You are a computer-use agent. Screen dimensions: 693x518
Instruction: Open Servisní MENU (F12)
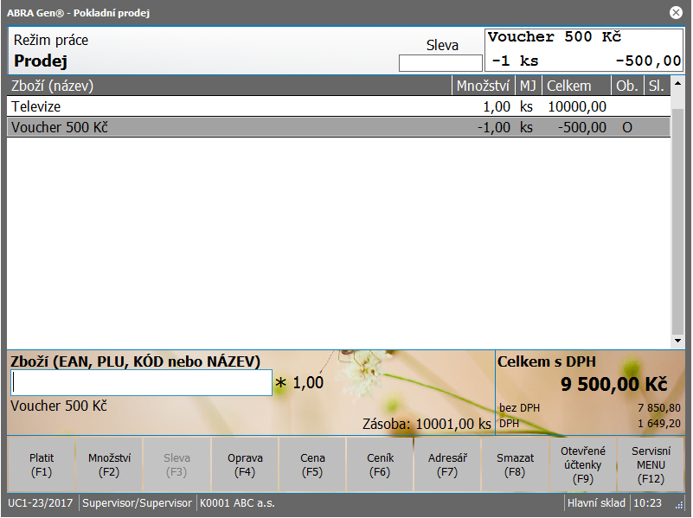(651, 464)
